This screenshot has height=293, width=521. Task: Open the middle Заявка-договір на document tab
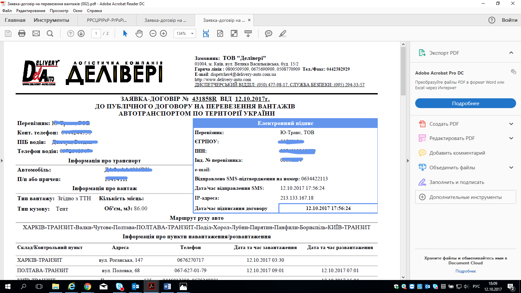(165, 20)
